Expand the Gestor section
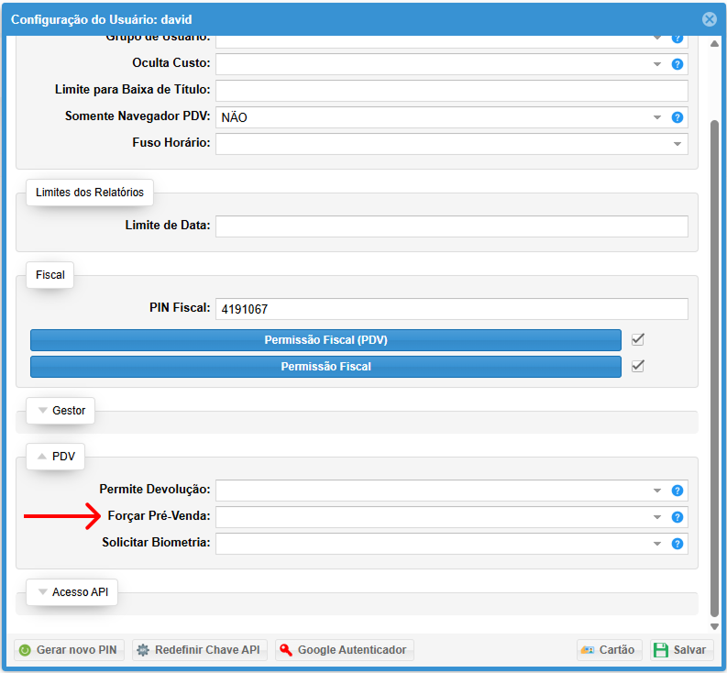Image resolution: width=727 pixels, height=673 pixels. [x=61, y=411]
